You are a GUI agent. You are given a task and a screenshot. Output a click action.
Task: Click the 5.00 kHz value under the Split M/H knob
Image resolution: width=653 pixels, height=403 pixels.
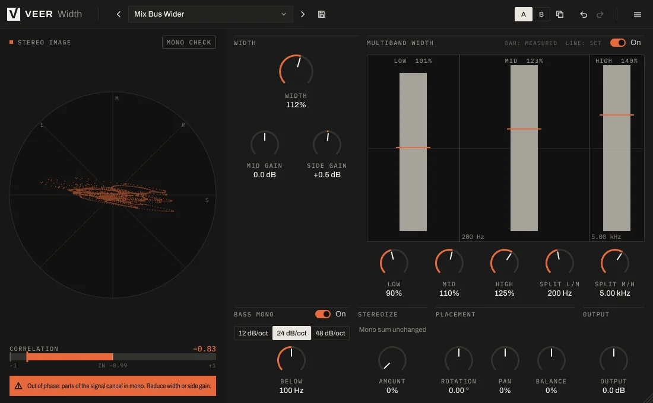point(614,293)
